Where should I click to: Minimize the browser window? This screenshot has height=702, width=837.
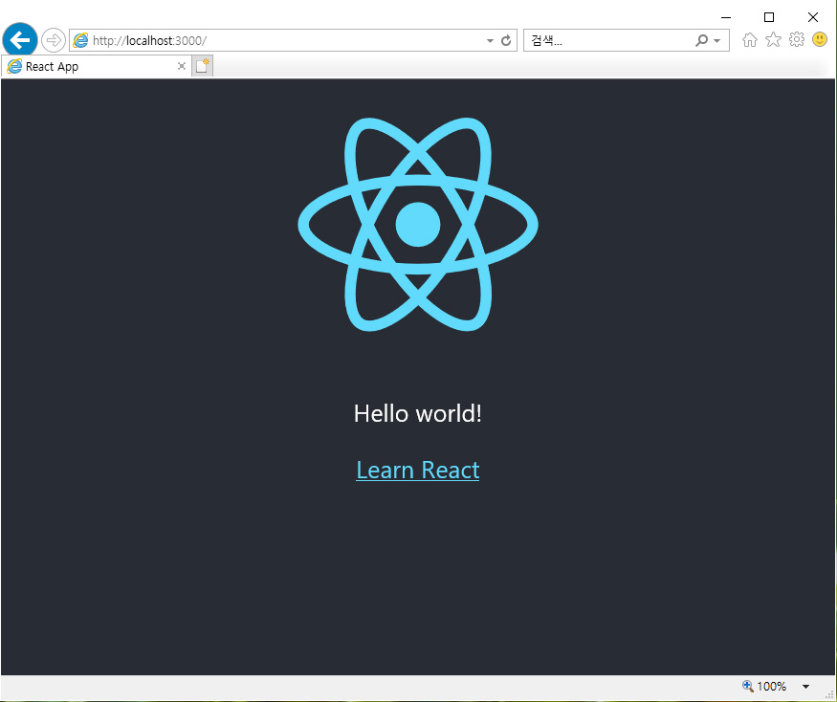pyautogui.click(x=725, y=17)
